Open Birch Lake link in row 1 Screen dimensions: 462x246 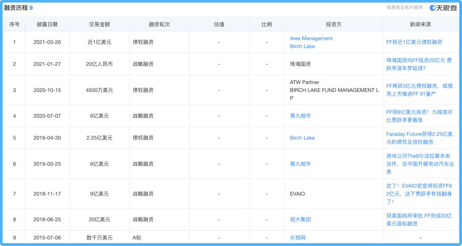click(x=302, y=46)
